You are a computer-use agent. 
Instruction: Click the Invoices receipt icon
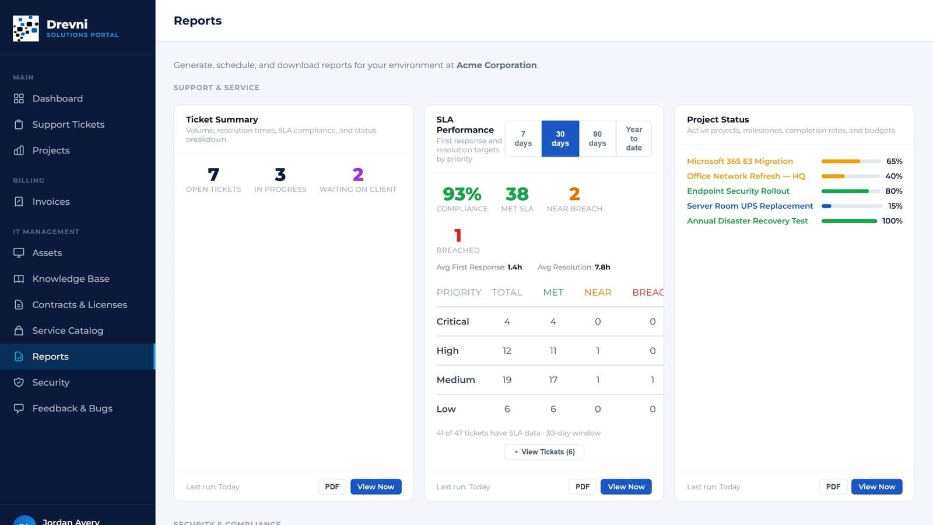(x=19, y=202)
